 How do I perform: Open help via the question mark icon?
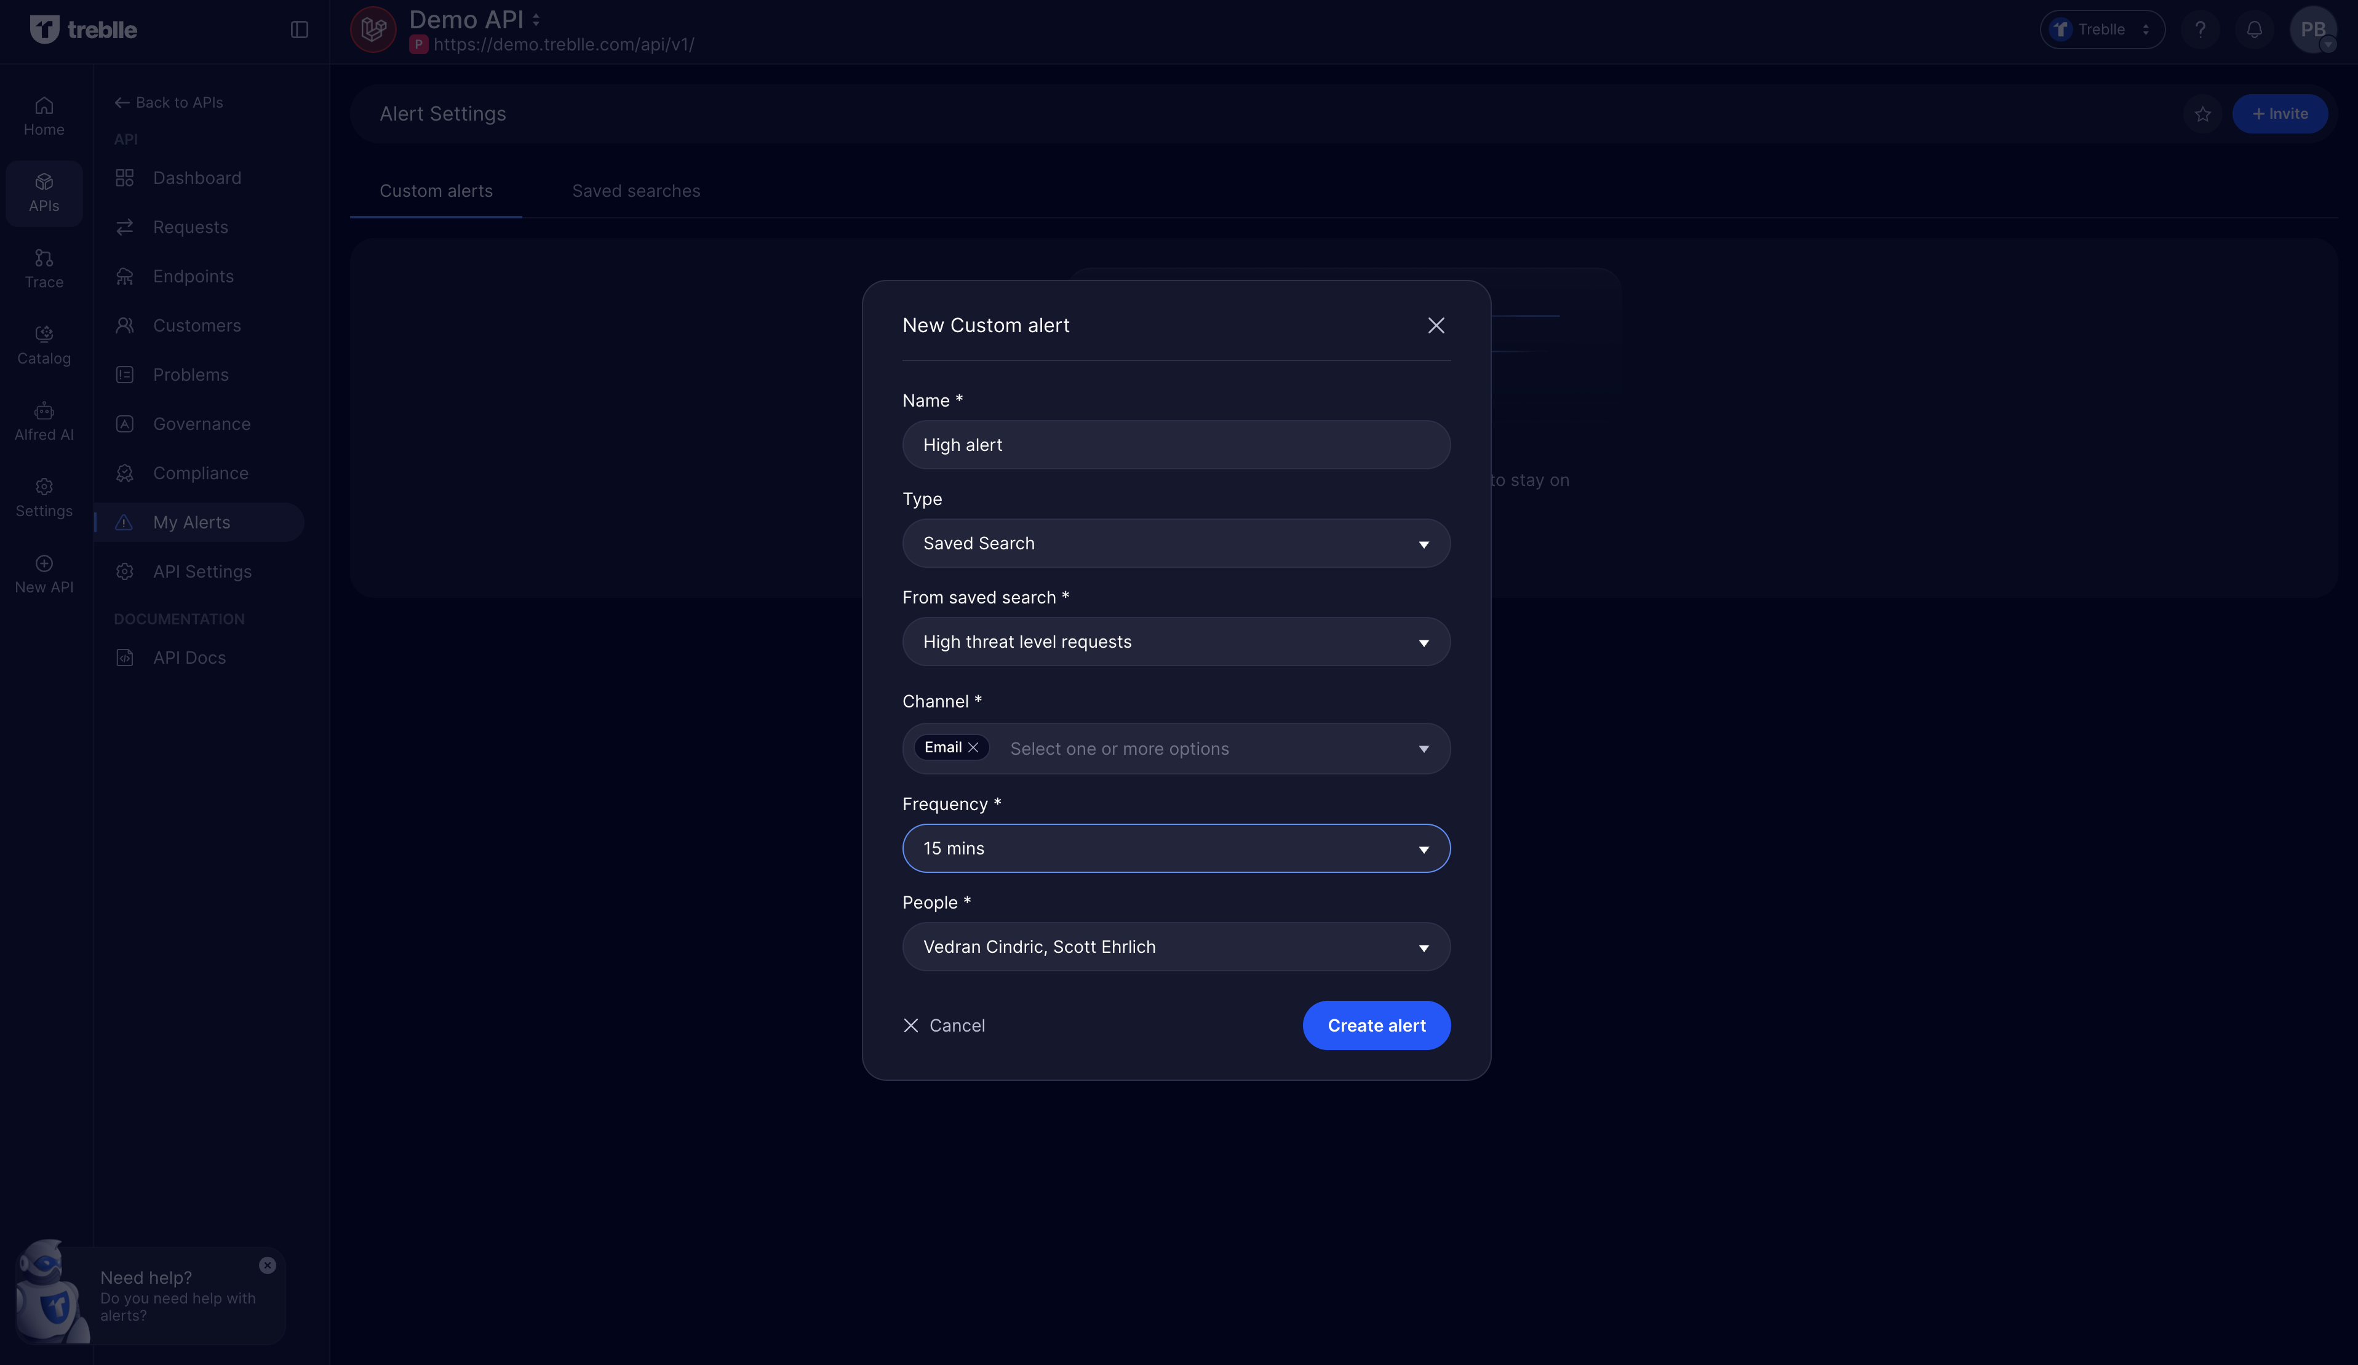pos(2200,29)
